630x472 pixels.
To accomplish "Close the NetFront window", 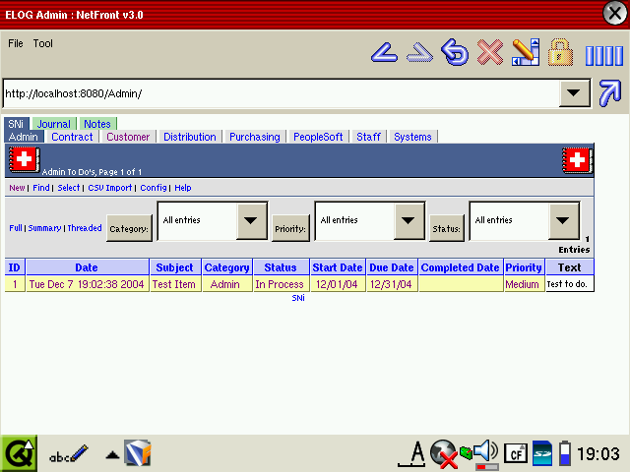I will 614,14.
